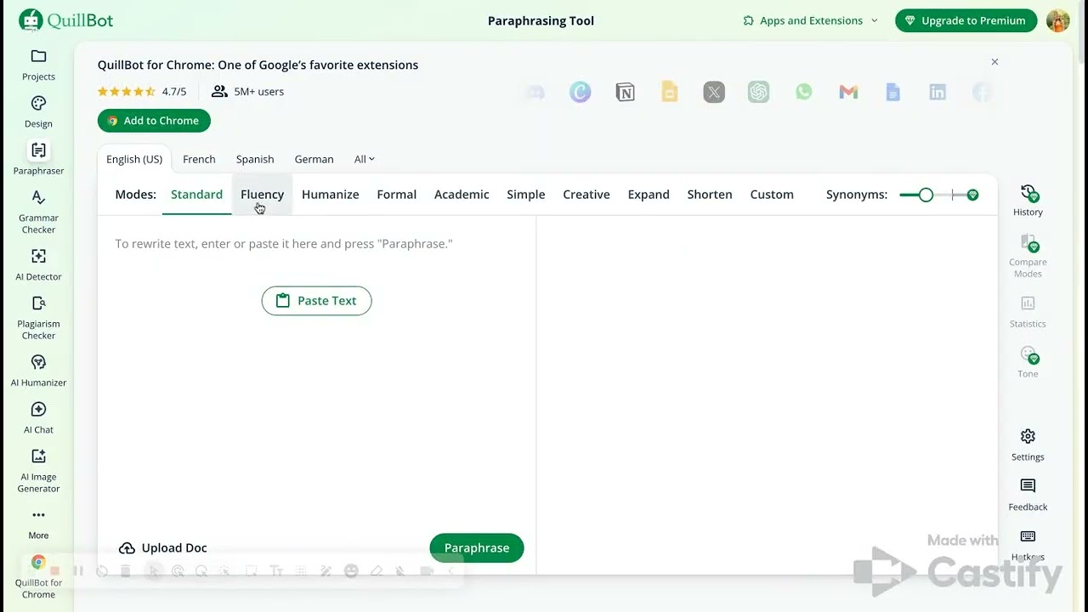Click the WhatsApp integration icon

[x=803, y=92]
